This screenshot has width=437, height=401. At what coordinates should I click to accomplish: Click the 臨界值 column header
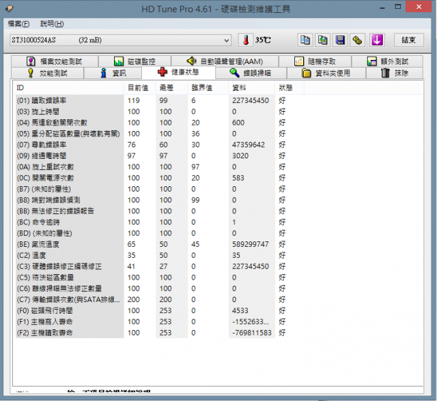click(x=208, y=88)
